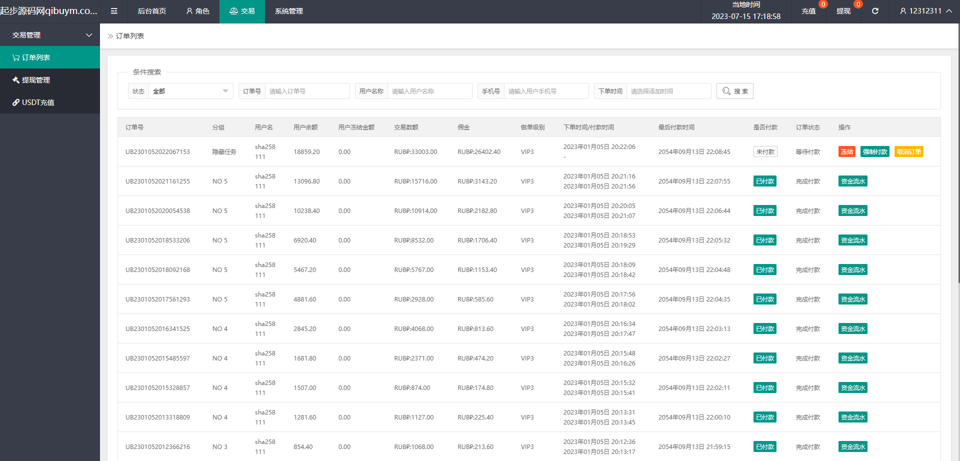Click the refresh icon in top bar
The height and width of the screenshot is (461, 960).
pyautogui.click(x=875, y=11)
